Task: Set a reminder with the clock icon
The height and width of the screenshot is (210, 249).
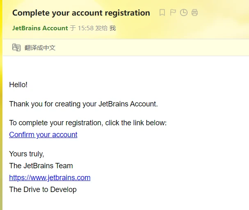Action: [x=184, y=13]
